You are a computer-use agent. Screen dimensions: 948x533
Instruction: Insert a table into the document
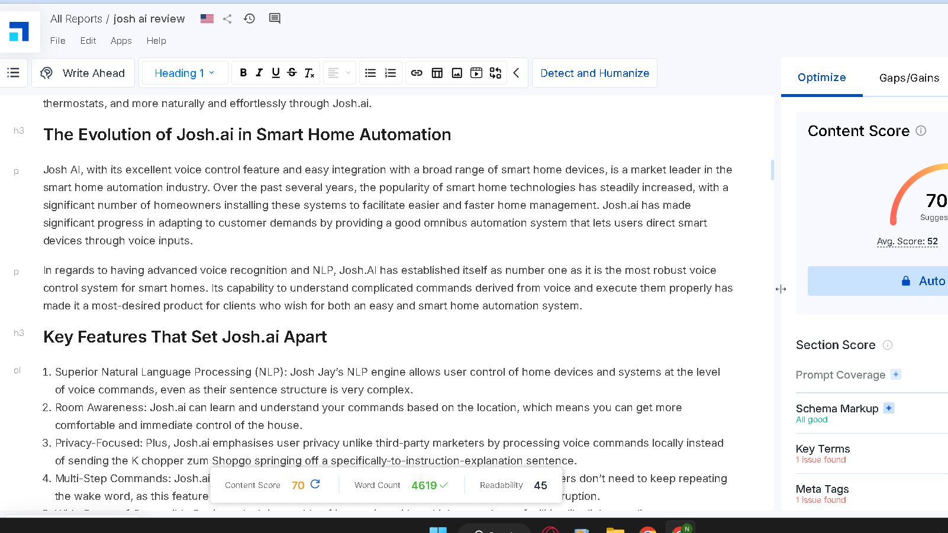click(437, 73)
